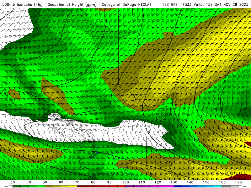Click the 60 label on the color scale

click(x=61, y=182)
